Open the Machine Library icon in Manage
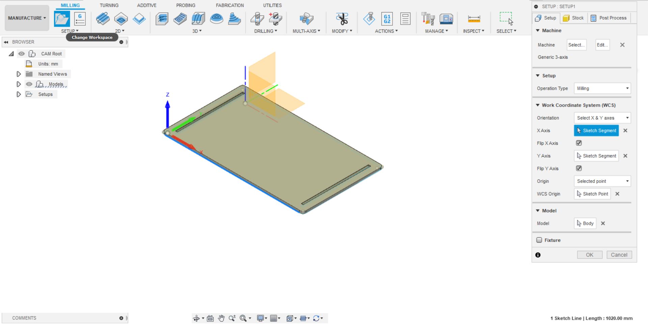 446,19
